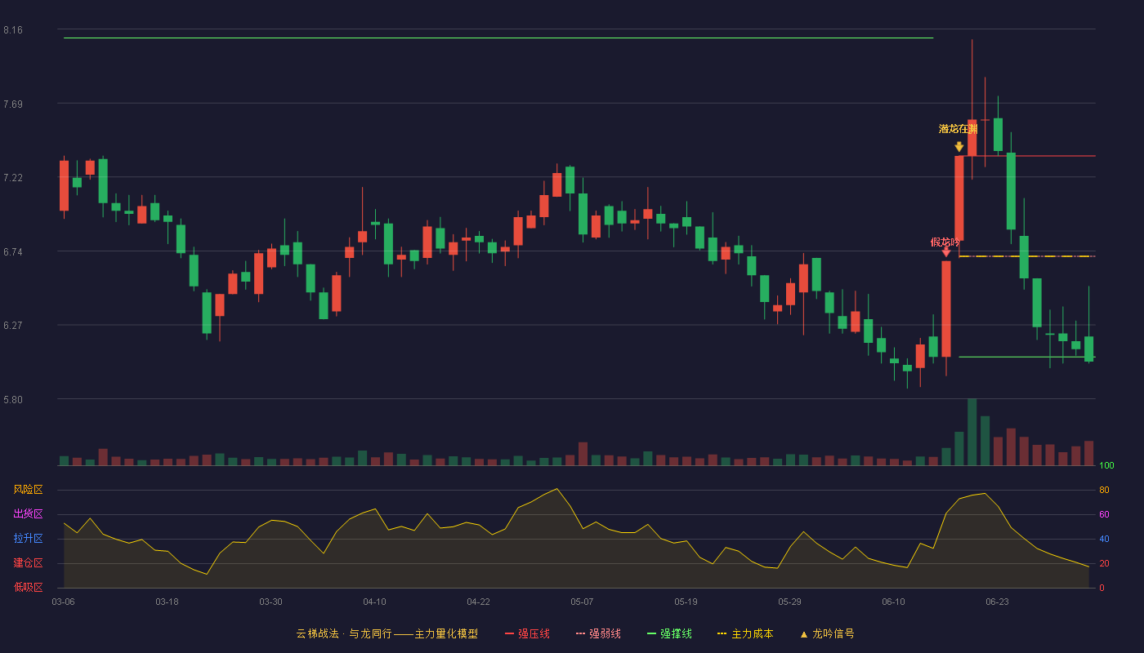
Task: Click the first red candle at 03-06
Action: coord(64,185)
